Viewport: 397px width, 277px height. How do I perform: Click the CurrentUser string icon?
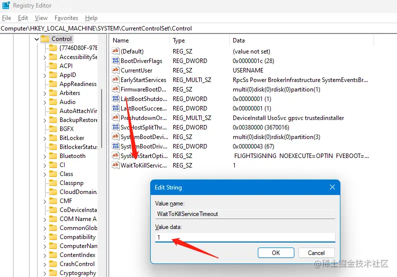pyautogui.click(x=116, y=70)
